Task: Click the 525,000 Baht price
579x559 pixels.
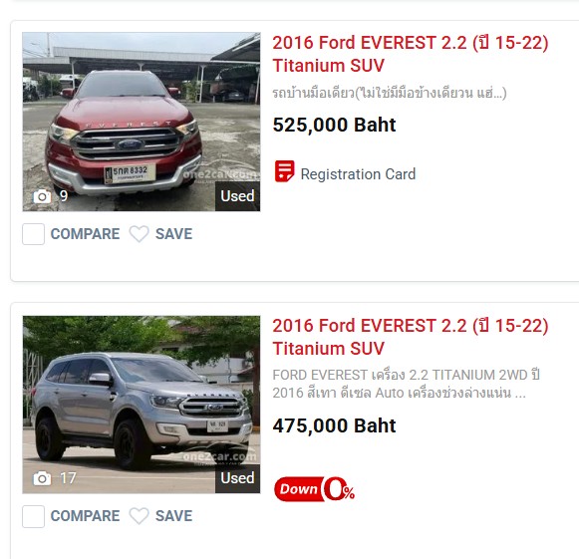Action: click(334, 125)
